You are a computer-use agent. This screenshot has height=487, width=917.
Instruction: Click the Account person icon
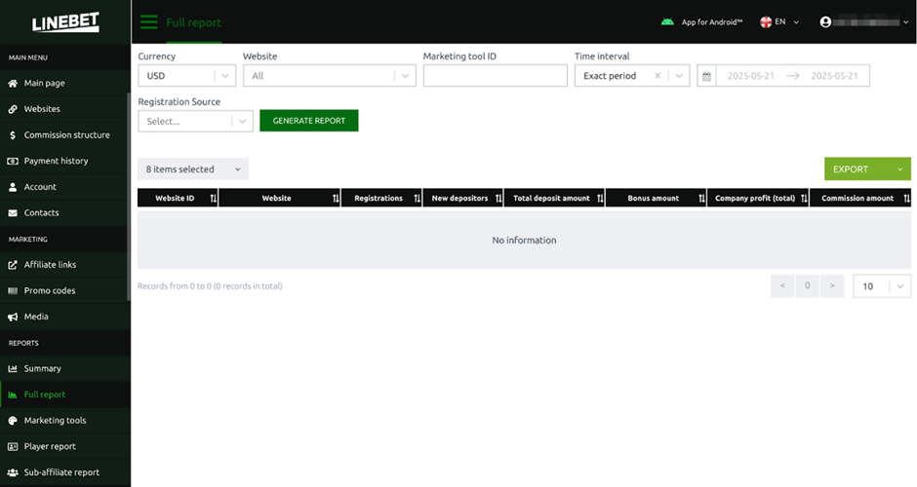[13, 187]
